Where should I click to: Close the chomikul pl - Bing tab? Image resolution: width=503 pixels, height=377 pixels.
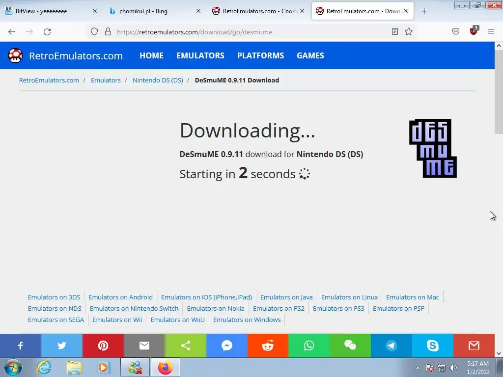coord(198,11)
